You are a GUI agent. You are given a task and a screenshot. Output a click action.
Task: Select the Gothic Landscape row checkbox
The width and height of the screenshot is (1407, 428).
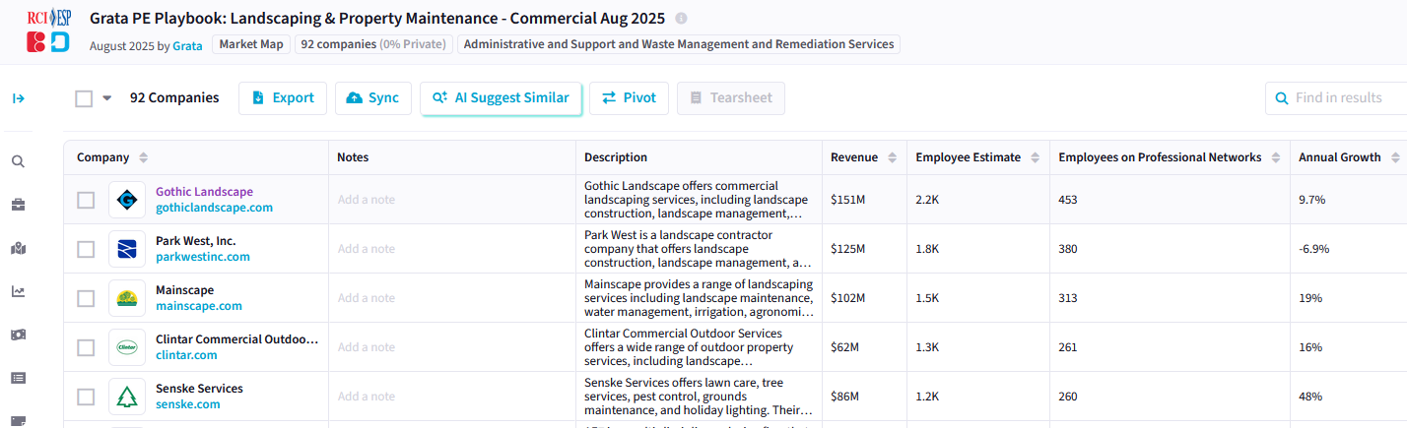pyautogui.click(x=86, y=200)
